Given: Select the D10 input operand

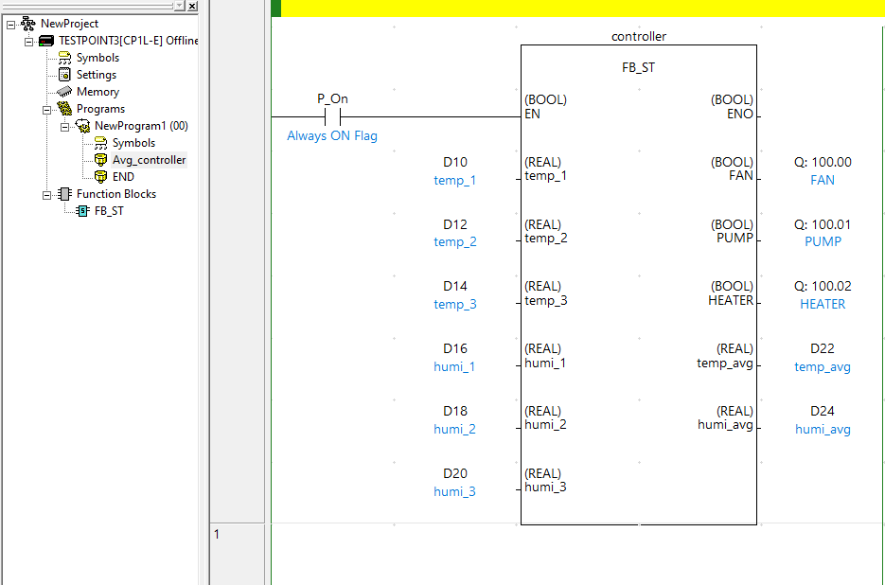Looking at the screenshot, I should [455, 162].
